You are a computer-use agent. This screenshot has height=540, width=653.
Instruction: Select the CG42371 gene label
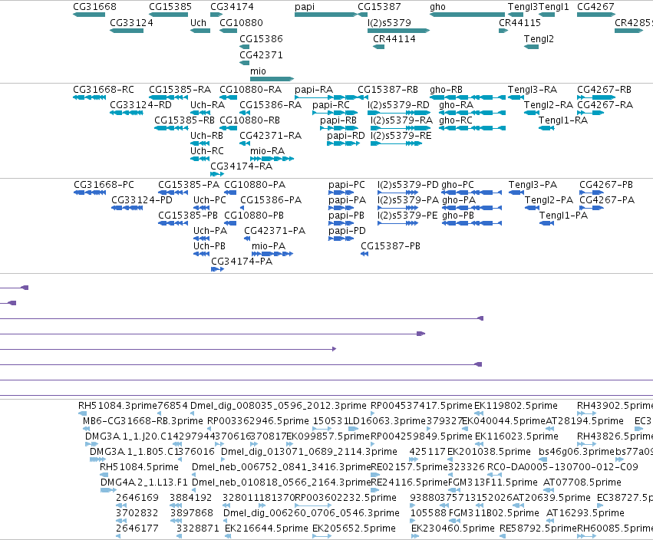(x=261, y=55)
